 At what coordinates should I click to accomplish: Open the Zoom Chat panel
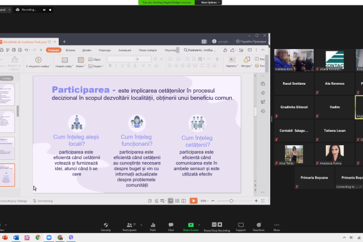[171, 225]
